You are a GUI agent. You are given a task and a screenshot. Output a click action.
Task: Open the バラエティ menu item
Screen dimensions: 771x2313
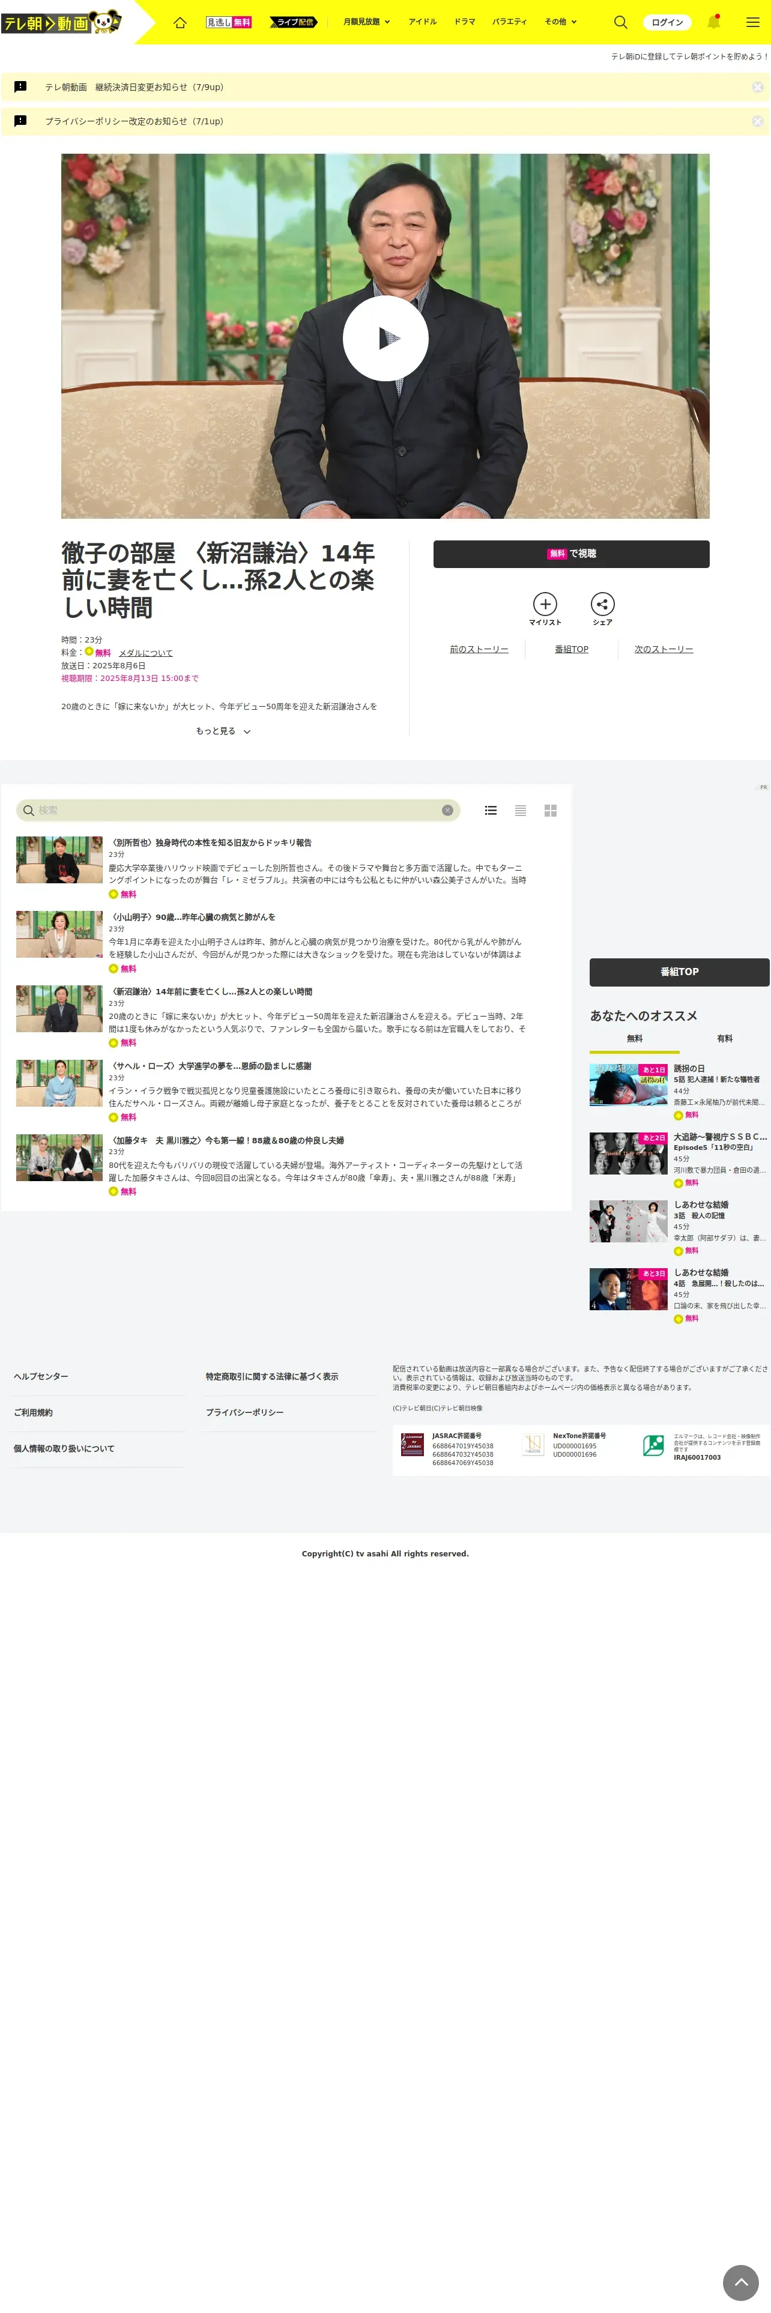point(509,22)
